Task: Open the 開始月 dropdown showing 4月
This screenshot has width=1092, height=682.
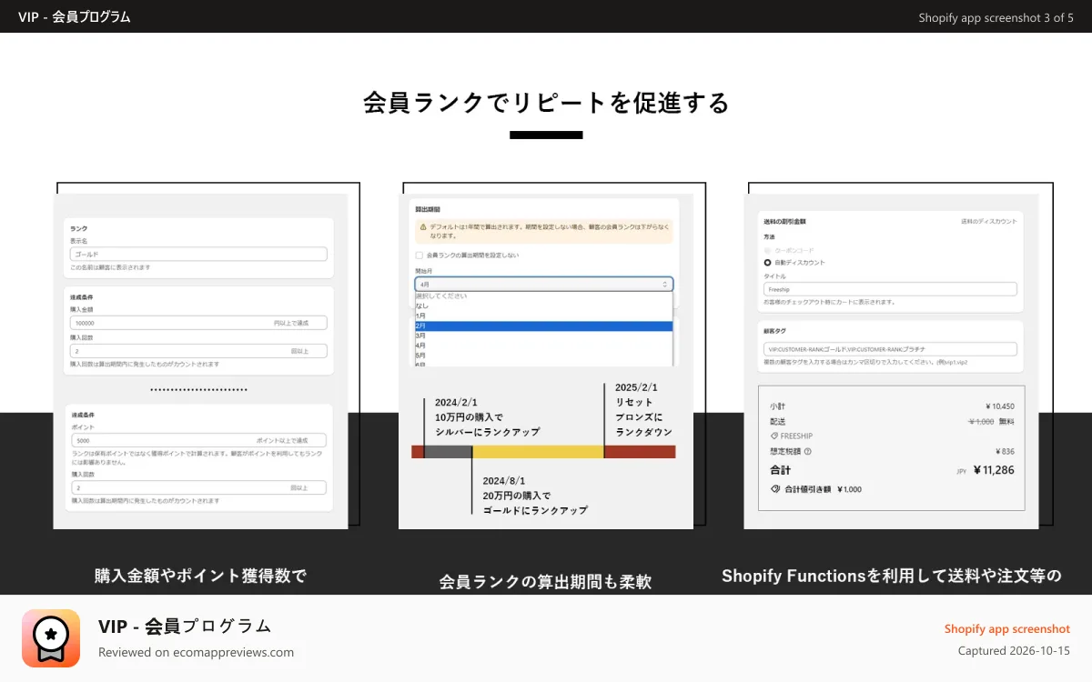Action: [x=544, y=284]
